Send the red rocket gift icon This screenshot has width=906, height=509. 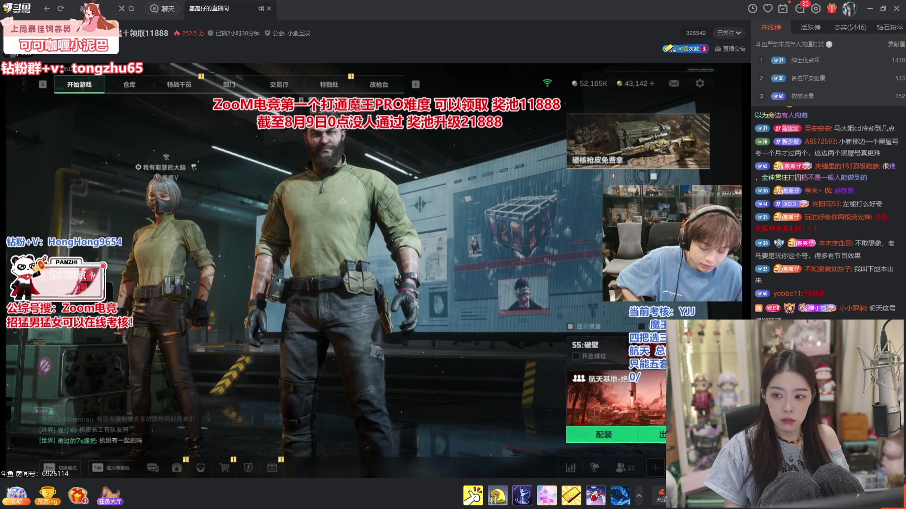pyautogui.click(x=596, y=495)
